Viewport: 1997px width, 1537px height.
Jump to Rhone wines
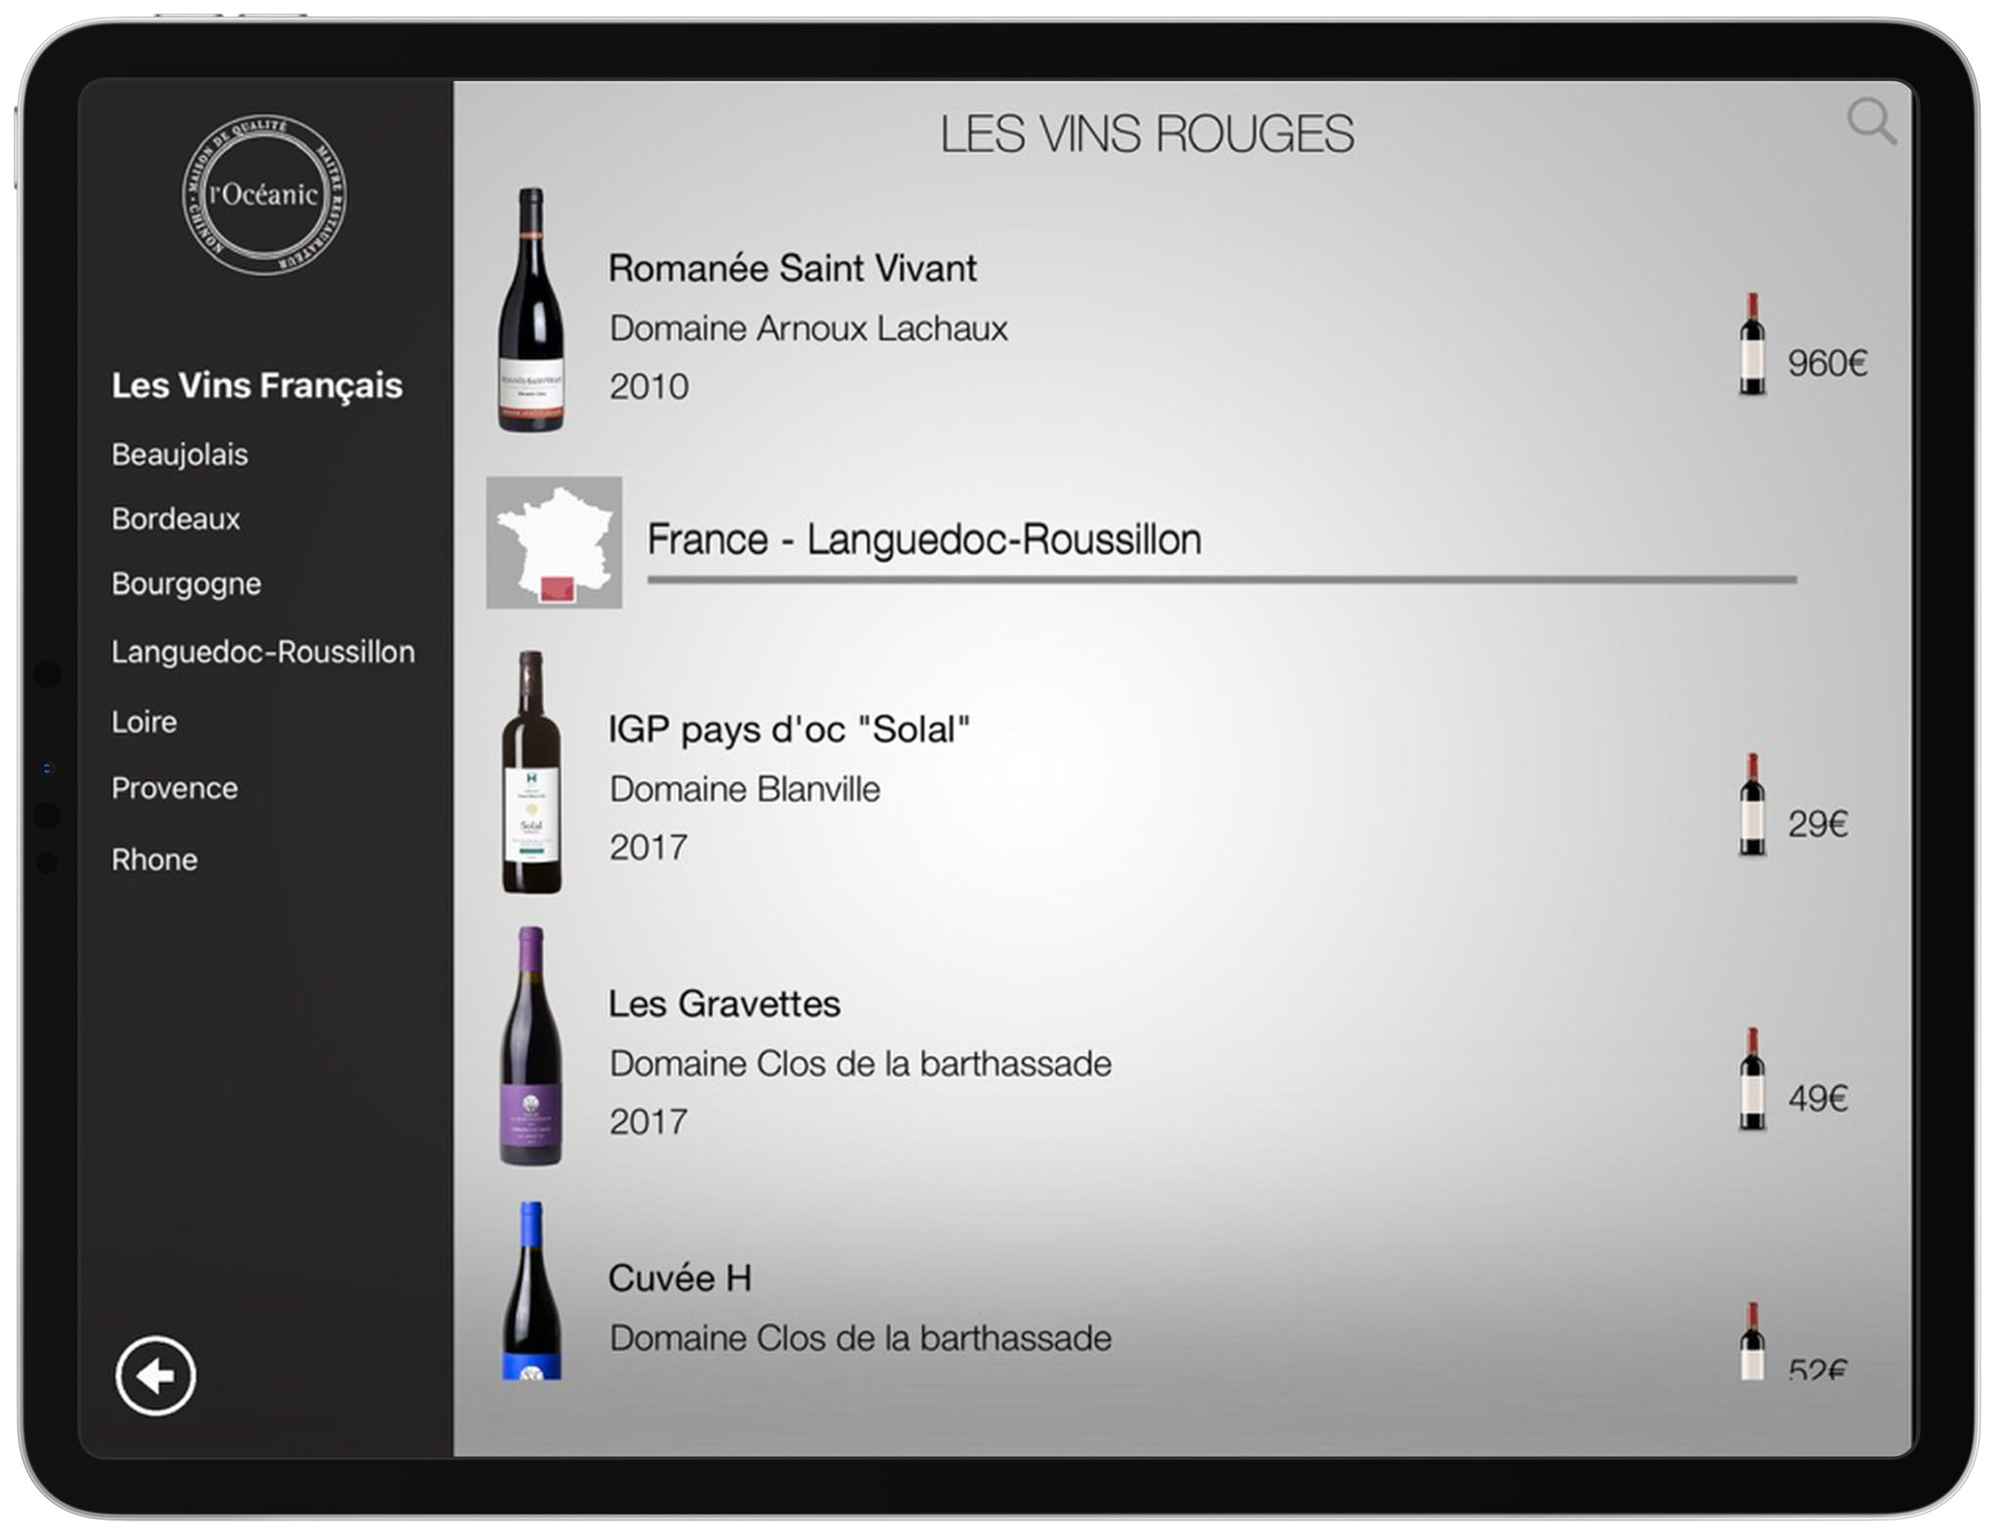154,859
